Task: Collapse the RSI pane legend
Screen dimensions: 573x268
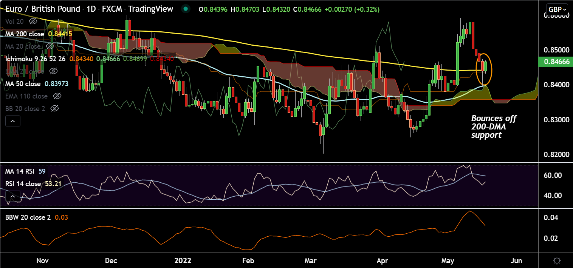Action: point(12,196)
